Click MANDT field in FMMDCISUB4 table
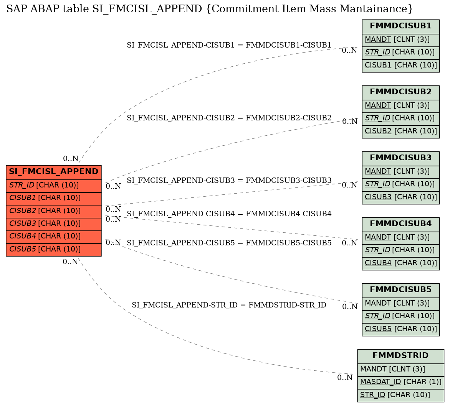 click(400, 238)
